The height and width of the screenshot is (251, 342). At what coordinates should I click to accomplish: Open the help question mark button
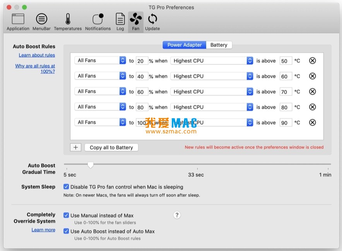click(x=177, y=215)
